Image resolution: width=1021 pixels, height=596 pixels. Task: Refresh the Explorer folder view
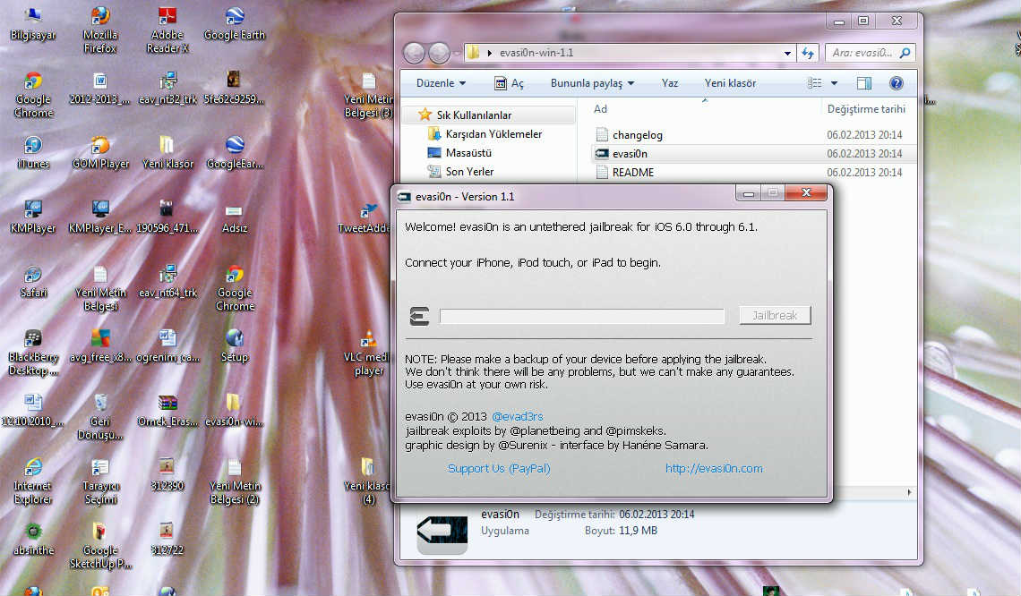tap(808, 53)
